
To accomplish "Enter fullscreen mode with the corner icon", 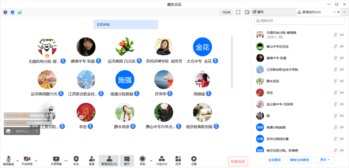I will [238, 12].
